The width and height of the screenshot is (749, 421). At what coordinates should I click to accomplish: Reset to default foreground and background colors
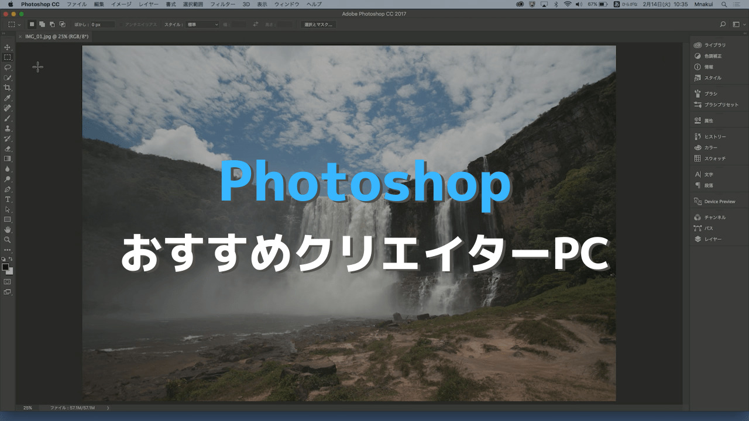click(4, 259)
